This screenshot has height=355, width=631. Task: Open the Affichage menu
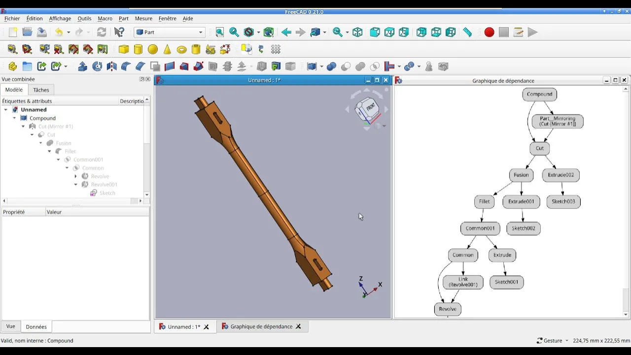tap(60, 18)
